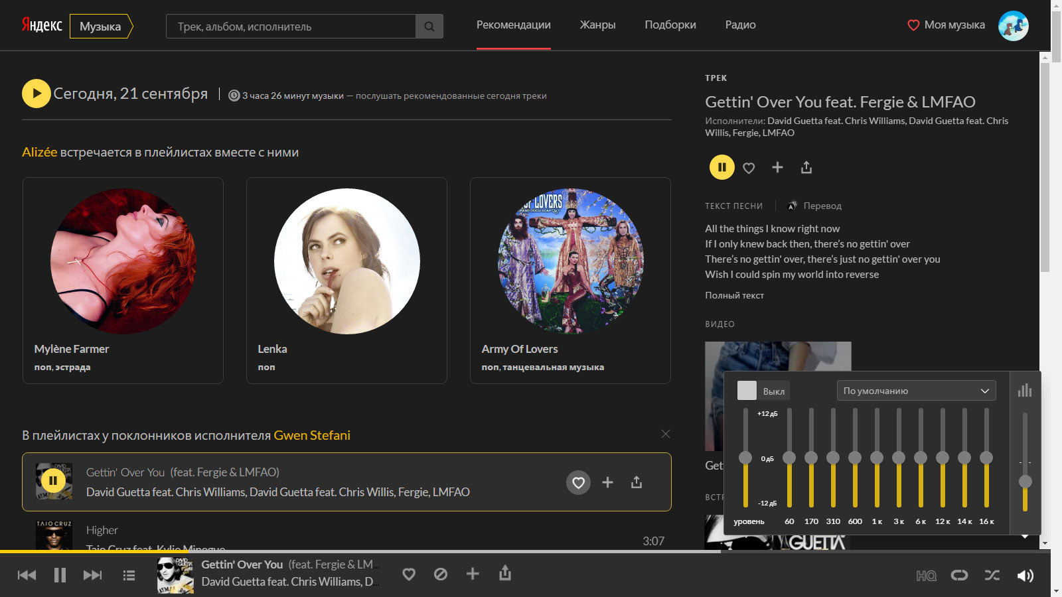Open the Gwen Stefani artist link
Viewport: 1062px width, 597px height.
pyautogui.click(x=312, y=435)
